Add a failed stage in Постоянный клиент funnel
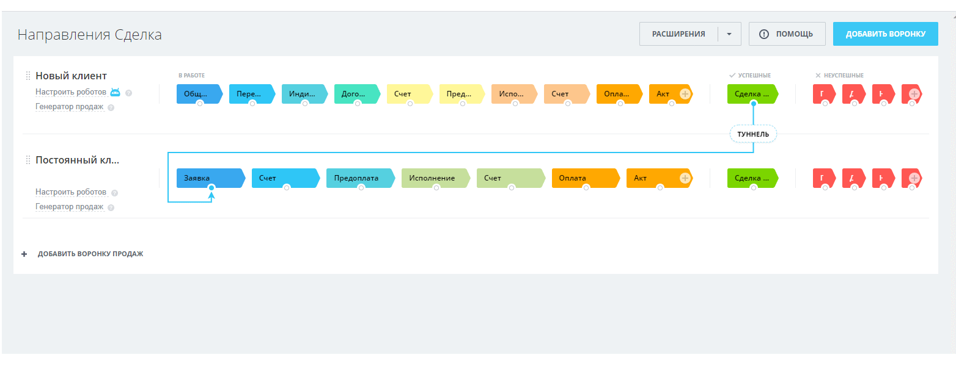956x366 pixels. point(914,178)
